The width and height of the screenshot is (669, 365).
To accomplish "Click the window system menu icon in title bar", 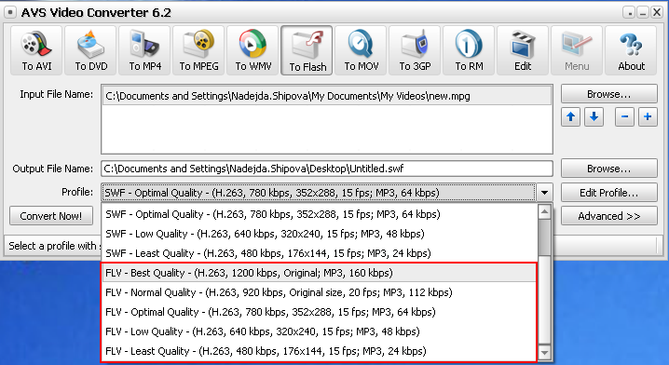I will pyautogui.click(x=10, y=12).
